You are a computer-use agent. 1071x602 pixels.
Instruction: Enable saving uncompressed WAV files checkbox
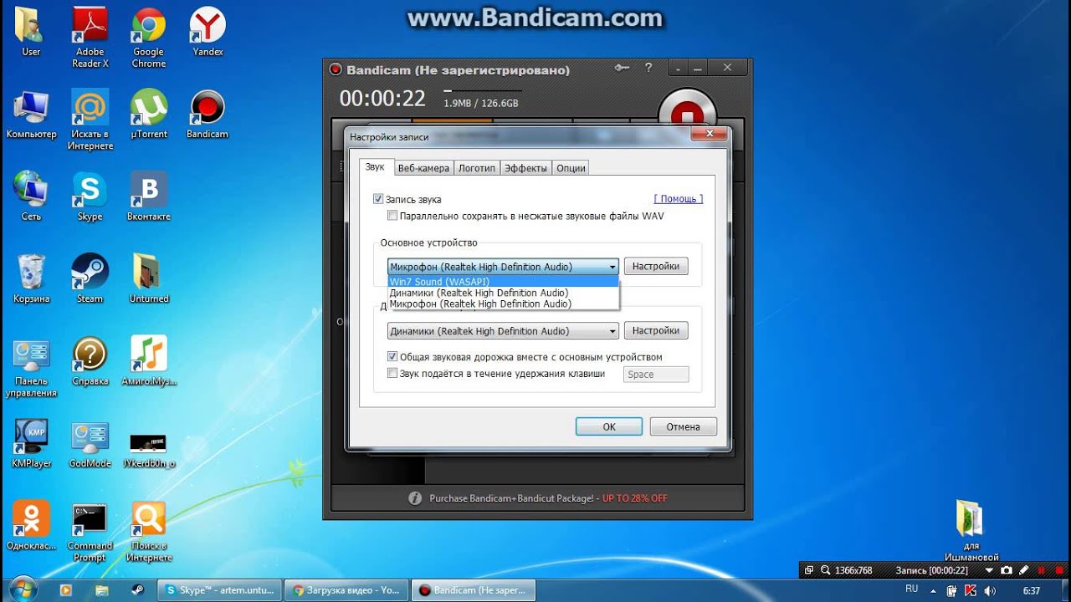click(x=392, y=216)
